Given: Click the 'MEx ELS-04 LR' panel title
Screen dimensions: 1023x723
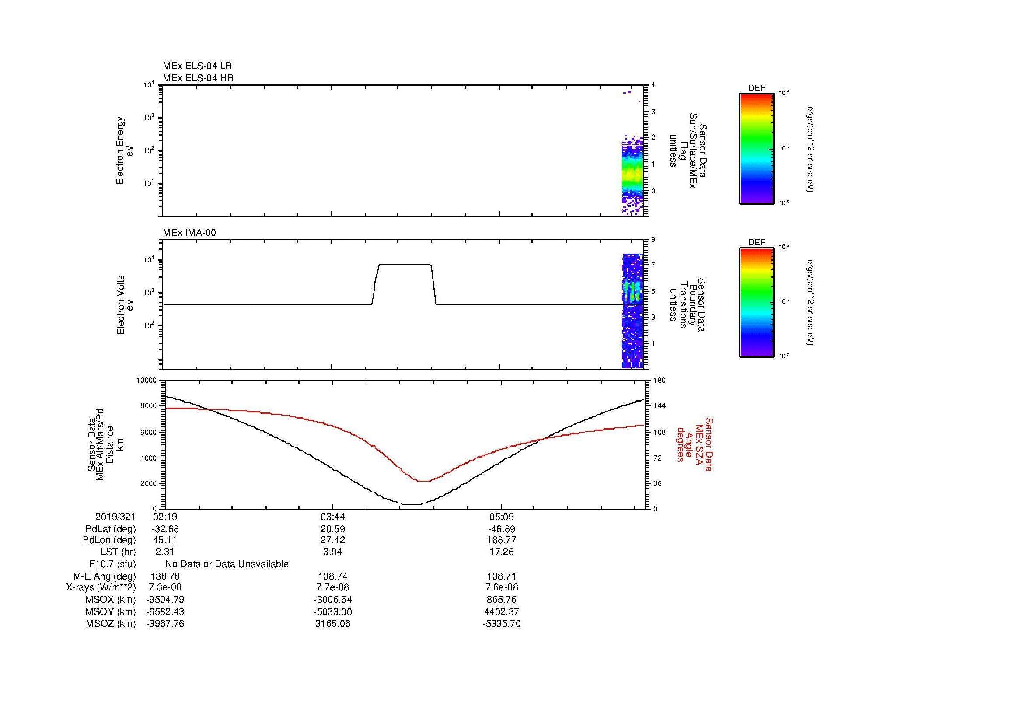Looking at the screenshot, I should point(197,66).
